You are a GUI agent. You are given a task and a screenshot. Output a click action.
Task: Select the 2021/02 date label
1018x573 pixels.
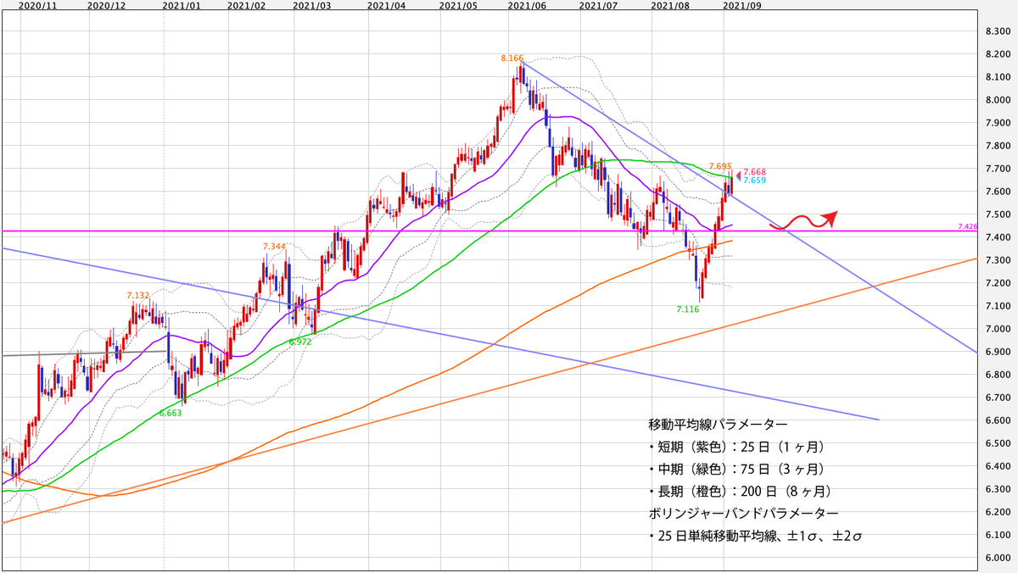point(246,6)
